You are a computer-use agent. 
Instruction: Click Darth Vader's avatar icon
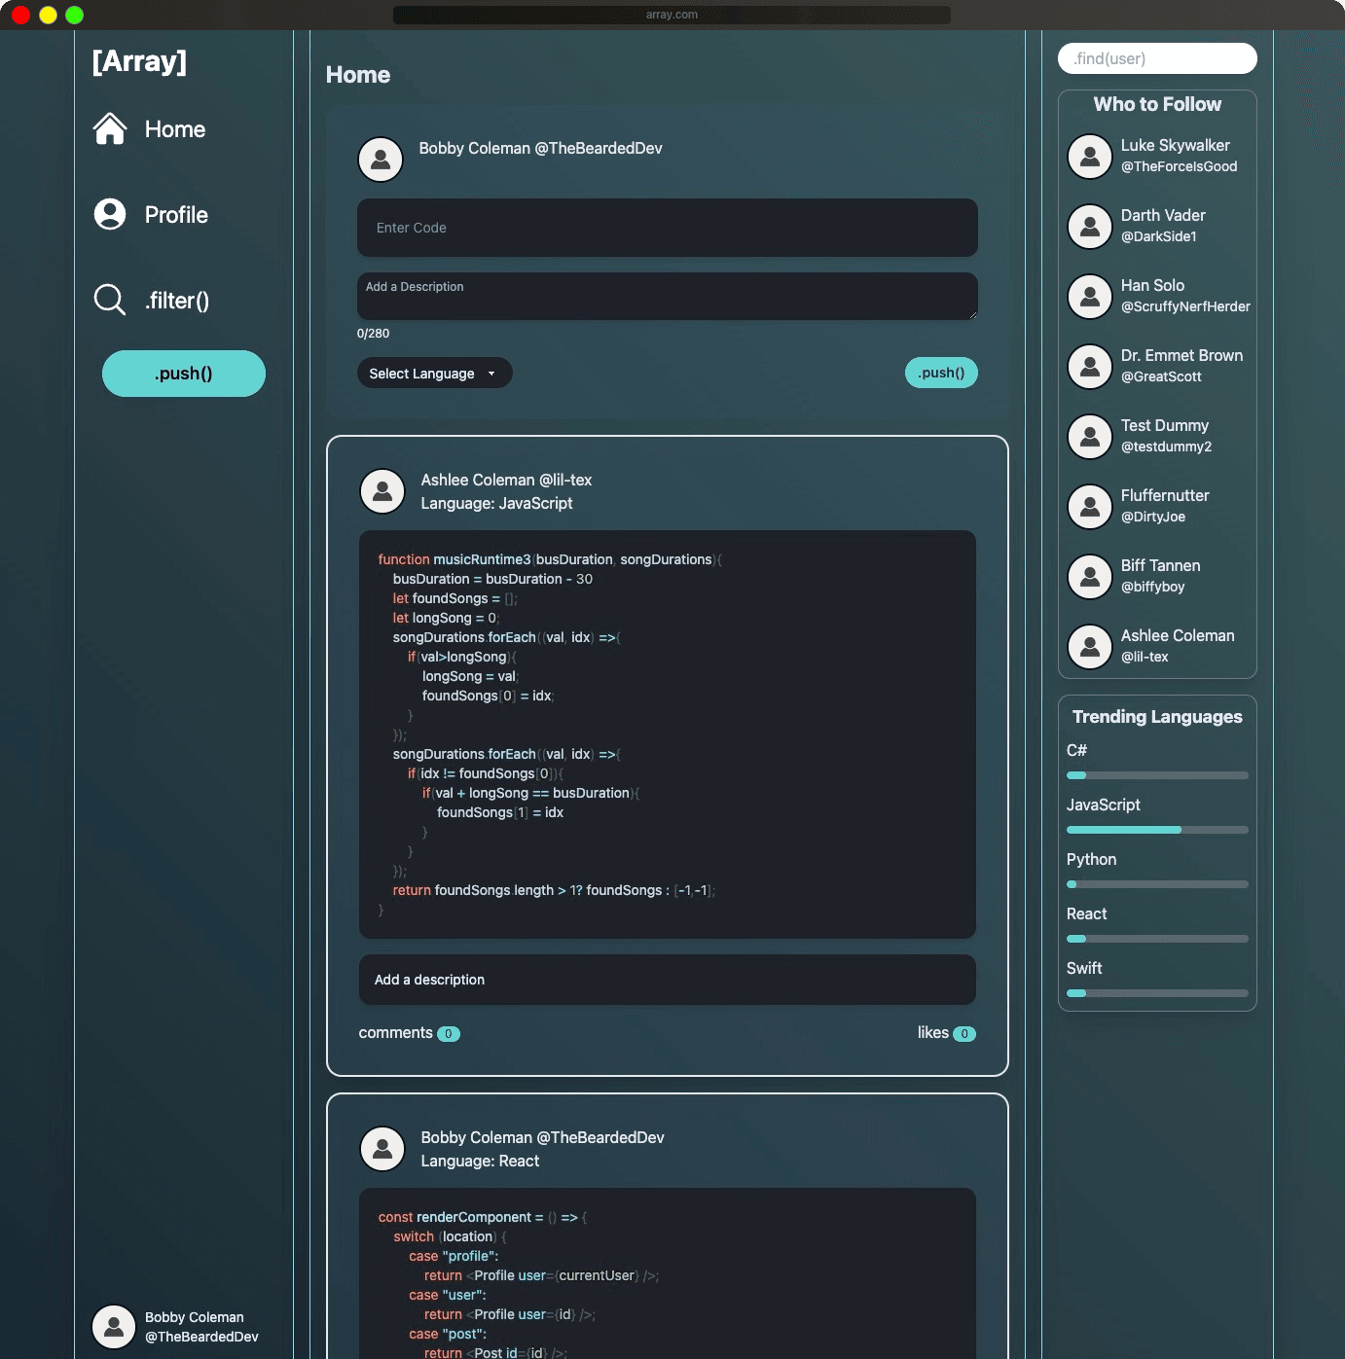1090,226
